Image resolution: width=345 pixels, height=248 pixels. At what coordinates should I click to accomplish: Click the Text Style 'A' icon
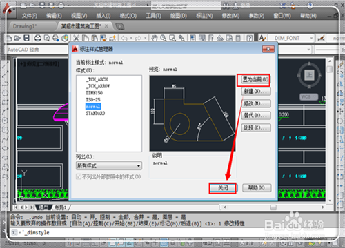(262, 38)
